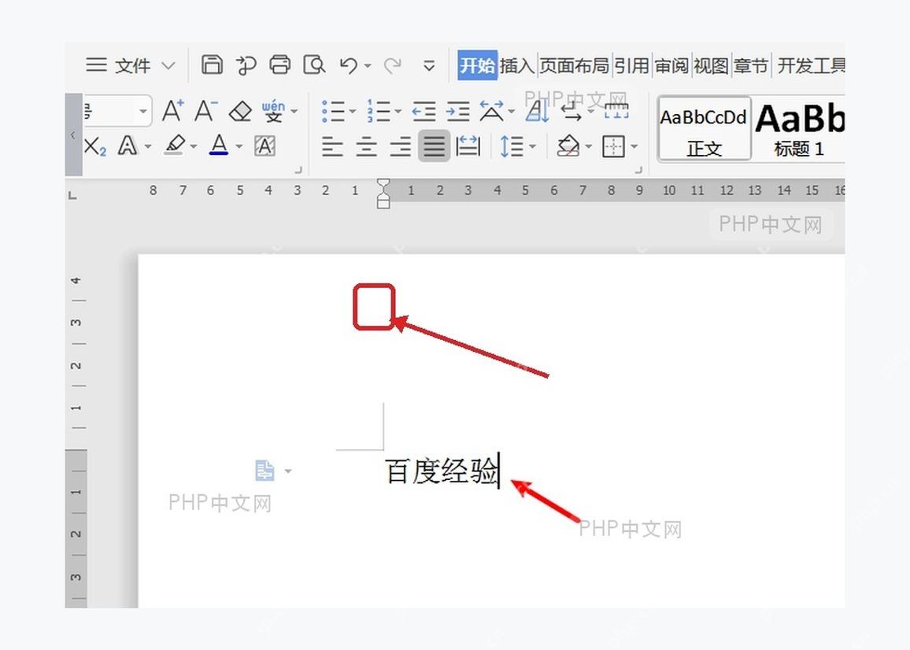The image size is (910, 650).
Task: Click the Sort A-Z icon
Action: (538, 110)
